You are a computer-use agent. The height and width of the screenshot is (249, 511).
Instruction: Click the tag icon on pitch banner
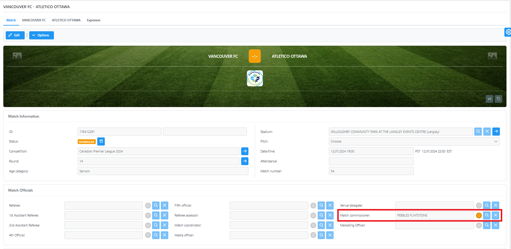pos(498,99)
